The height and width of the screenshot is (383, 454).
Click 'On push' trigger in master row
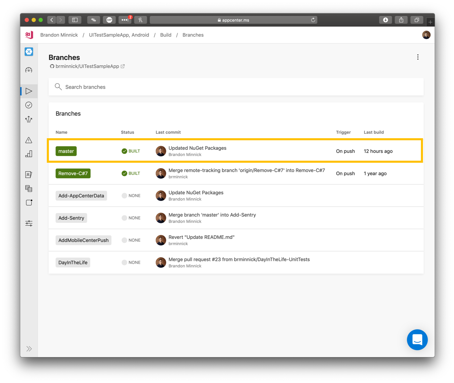tap(346, 151)
